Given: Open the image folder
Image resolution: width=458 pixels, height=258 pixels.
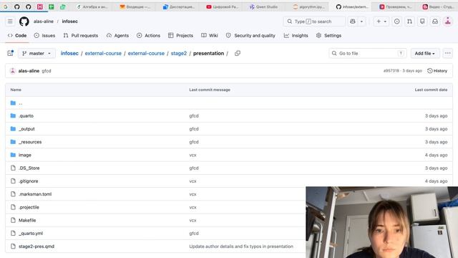Looking at the screenshot, I should click(x=25, y=155).
